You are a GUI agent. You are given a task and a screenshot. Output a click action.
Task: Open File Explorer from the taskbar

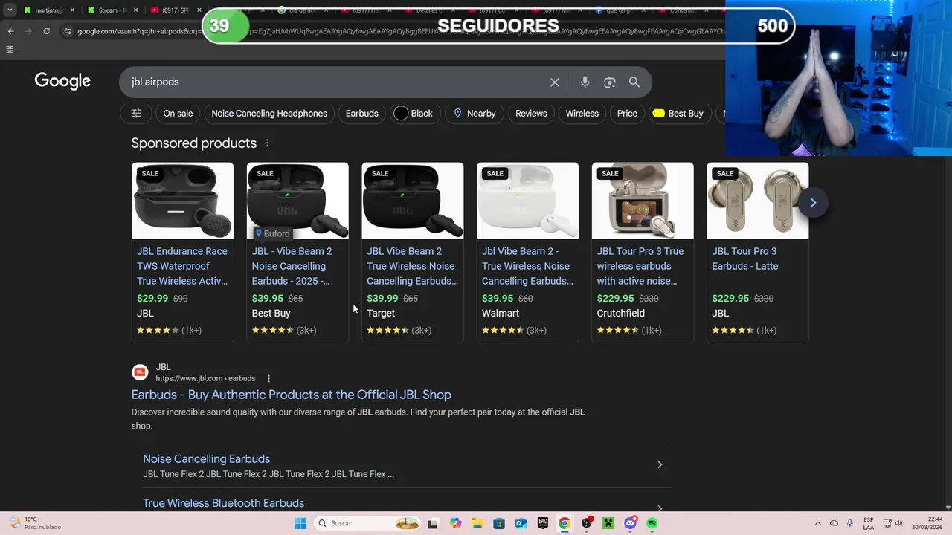(477, 523)
